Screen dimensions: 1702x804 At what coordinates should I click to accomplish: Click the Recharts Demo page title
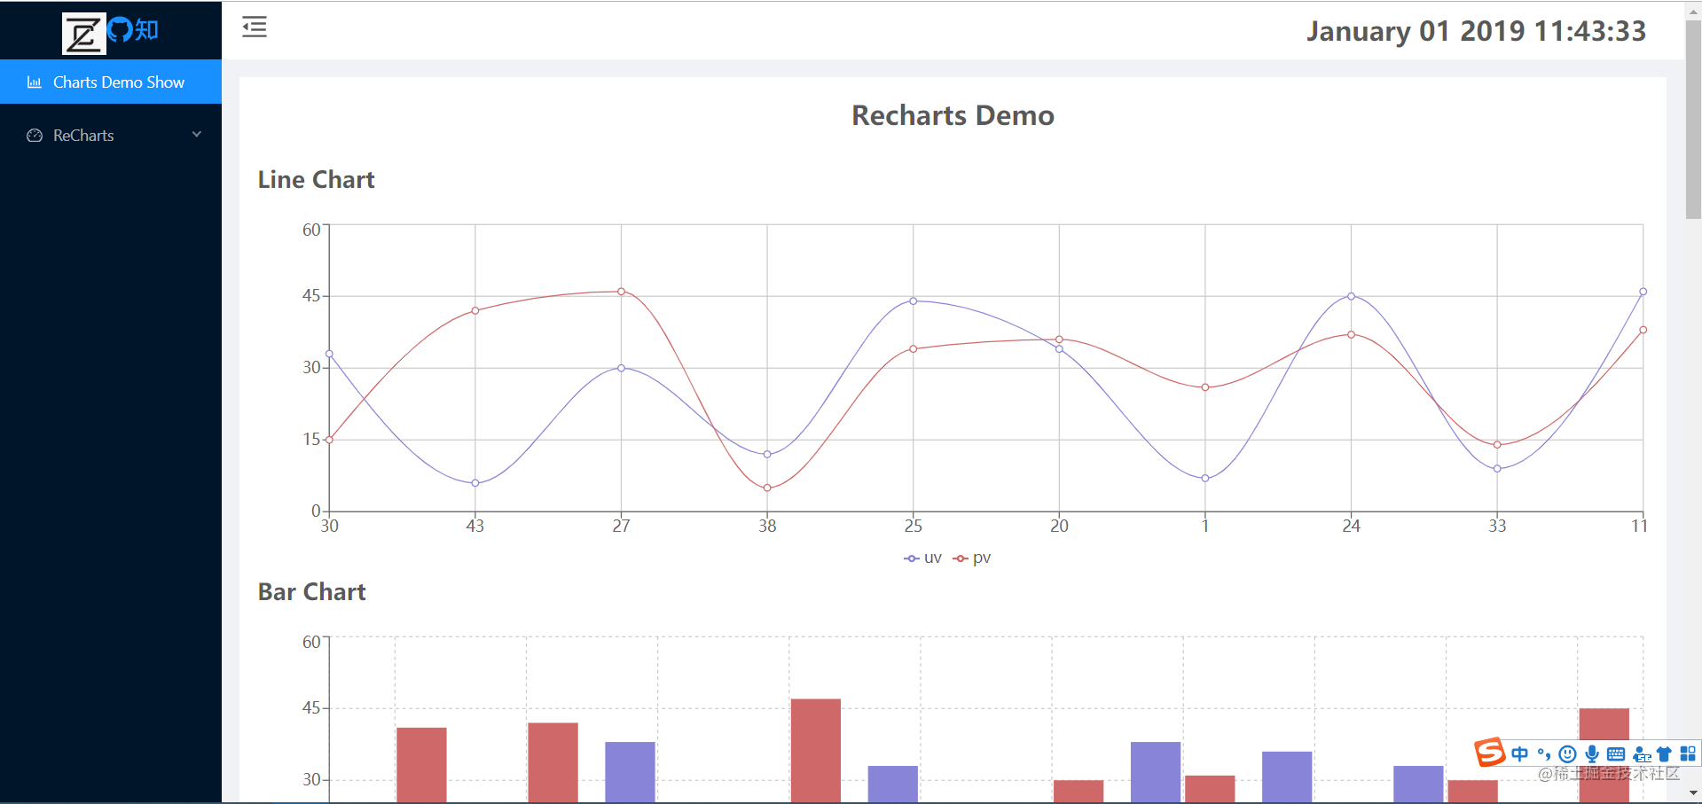(952, 115)
